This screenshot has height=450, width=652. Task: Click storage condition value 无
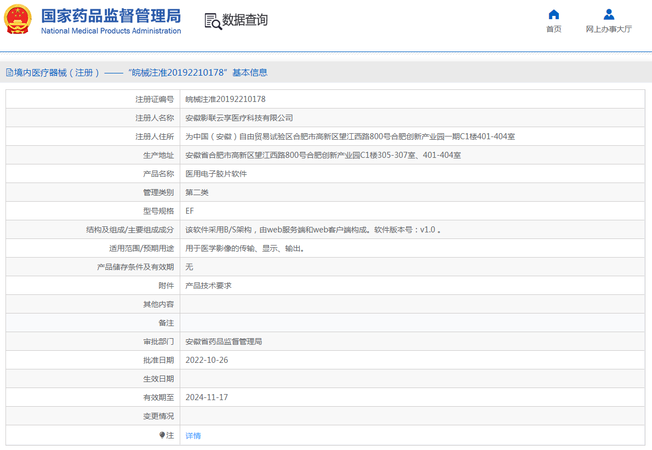pos(189,267)
